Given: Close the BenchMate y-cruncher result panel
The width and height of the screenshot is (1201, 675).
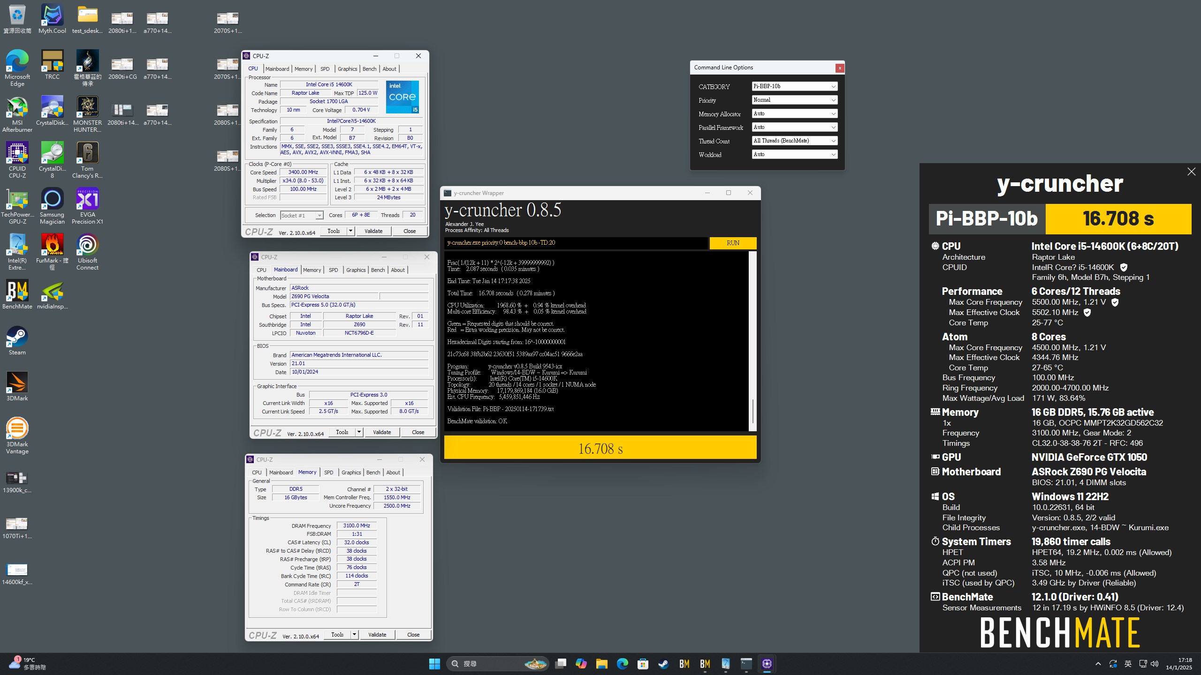Looking at the screenshot, I should point(1191,172).
